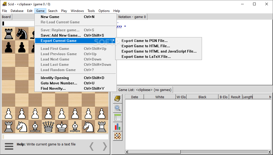Select the white king on e1
The height and width of the screenshot is (155, 273).
tap(62, 127)
